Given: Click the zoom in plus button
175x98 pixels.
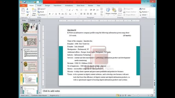Looking at the screenshot, I should [x=148, y=96].
